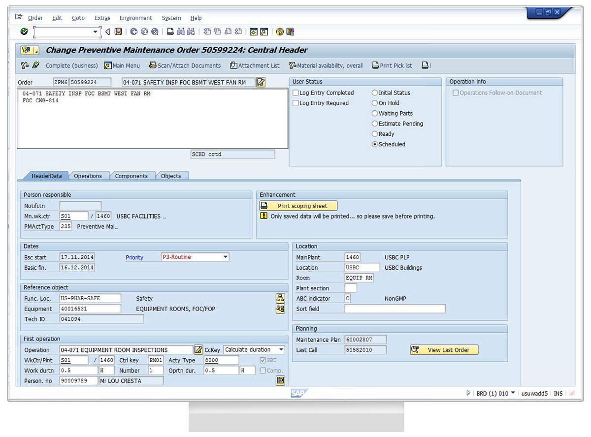The image size is (591, 437).
Task: Click the yellow Help question mark icon
Action: 280,31
